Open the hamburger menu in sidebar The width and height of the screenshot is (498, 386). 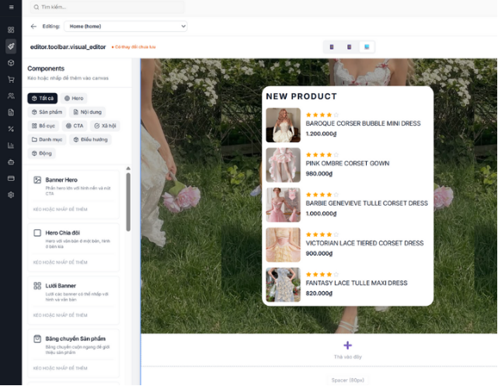11,7
